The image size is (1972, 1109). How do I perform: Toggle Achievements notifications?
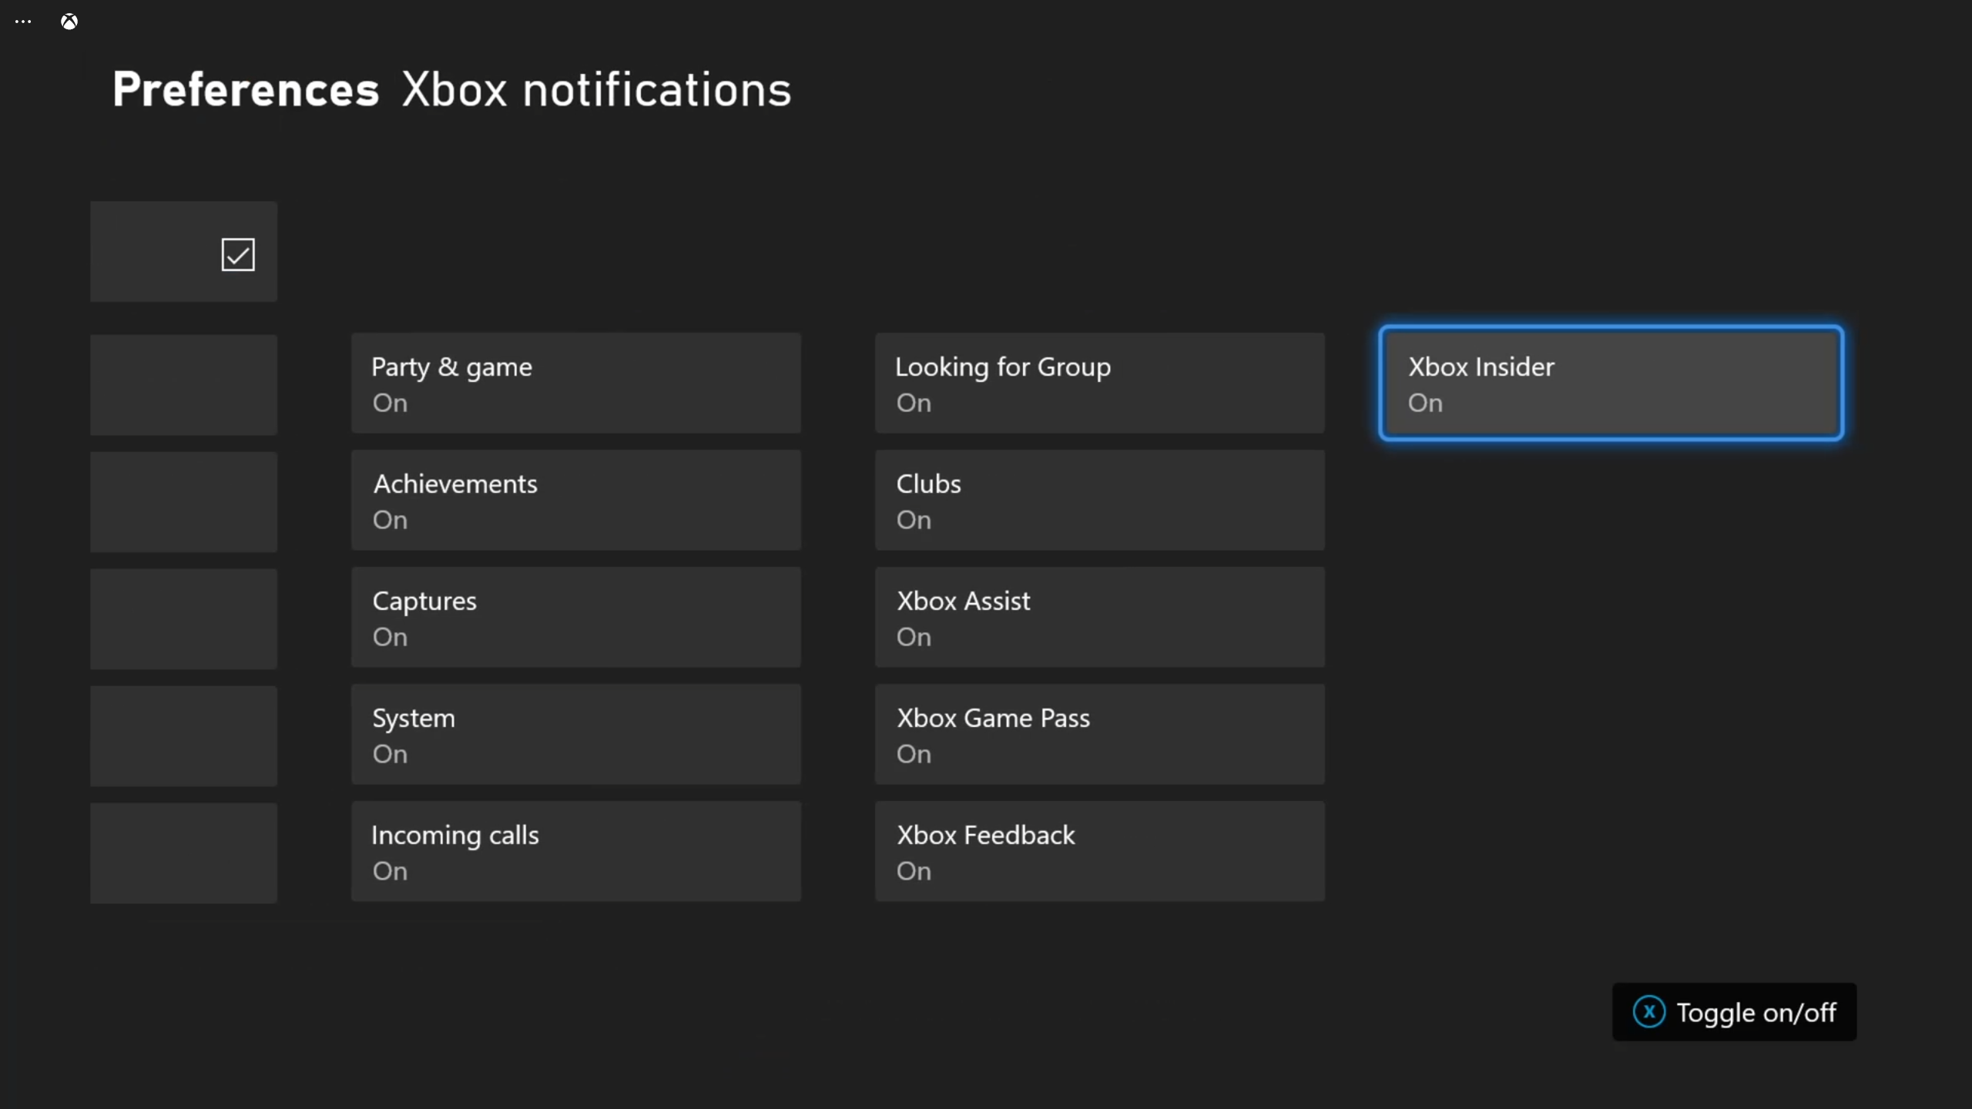[576, 500]
